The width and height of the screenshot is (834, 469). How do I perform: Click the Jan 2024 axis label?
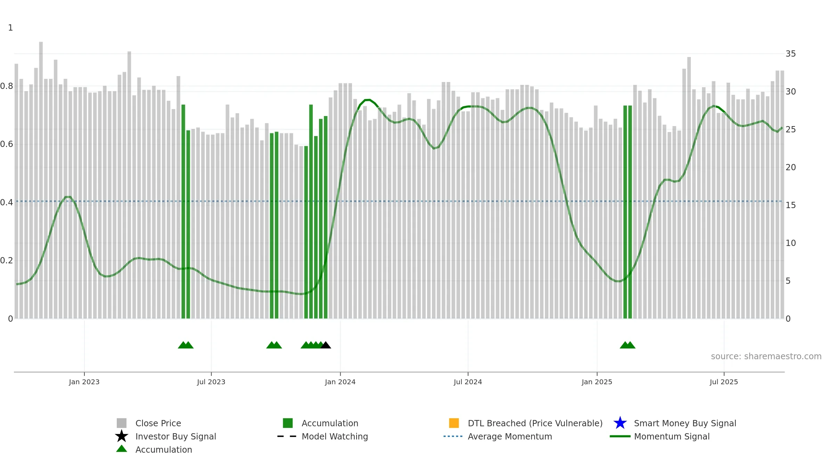[x=340, y=382]
